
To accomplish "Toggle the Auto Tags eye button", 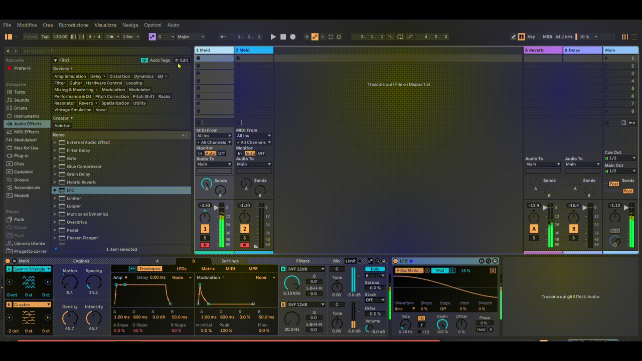I will tap(144, 60).
